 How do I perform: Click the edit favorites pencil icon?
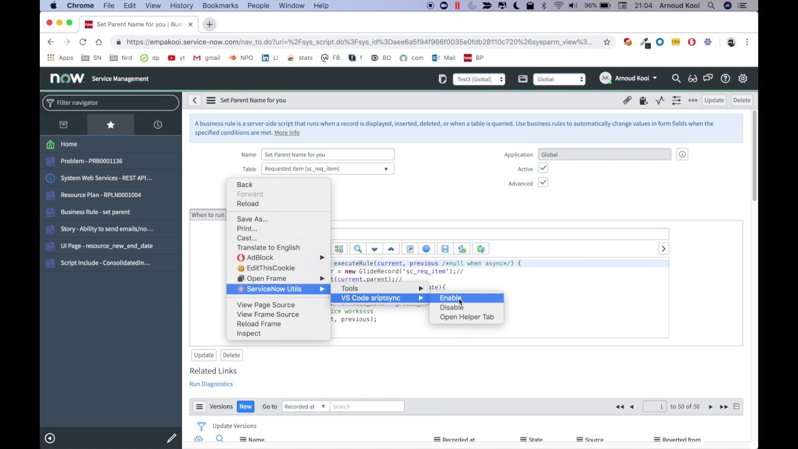click(x=171, y=438)
